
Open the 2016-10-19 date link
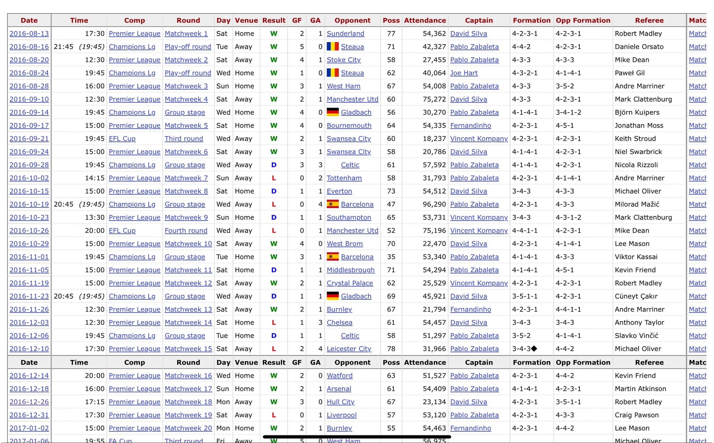tap(29, 204)
